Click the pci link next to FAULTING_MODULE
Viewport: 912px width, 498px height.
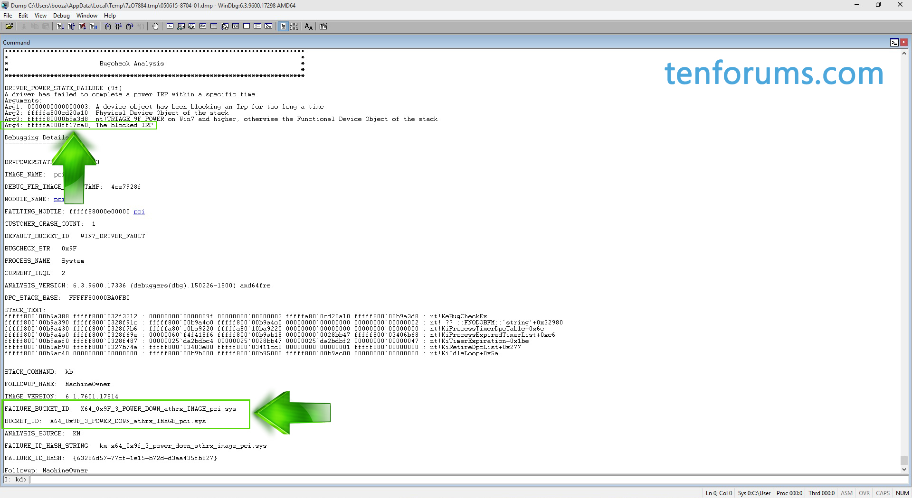(x=139, y=212)
